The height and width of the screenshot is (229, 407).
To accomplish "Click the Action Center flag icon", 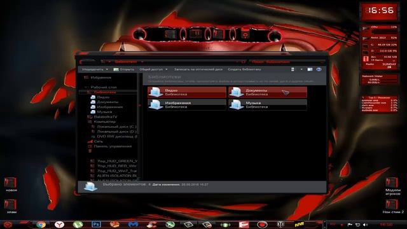I will [350, 225].
